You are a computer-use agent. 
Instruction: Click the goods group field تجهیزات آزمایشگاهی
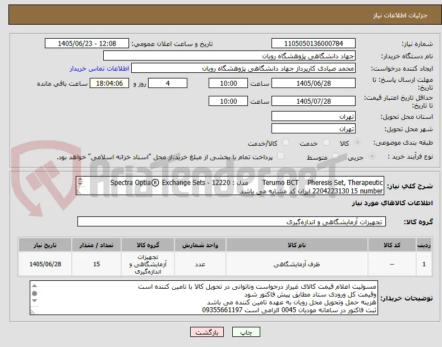tap(232, 221)
